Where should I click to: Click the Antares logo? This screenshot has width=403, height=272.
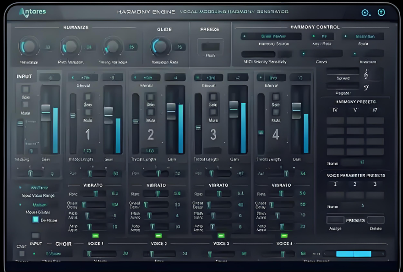click(x=33, y=12)
